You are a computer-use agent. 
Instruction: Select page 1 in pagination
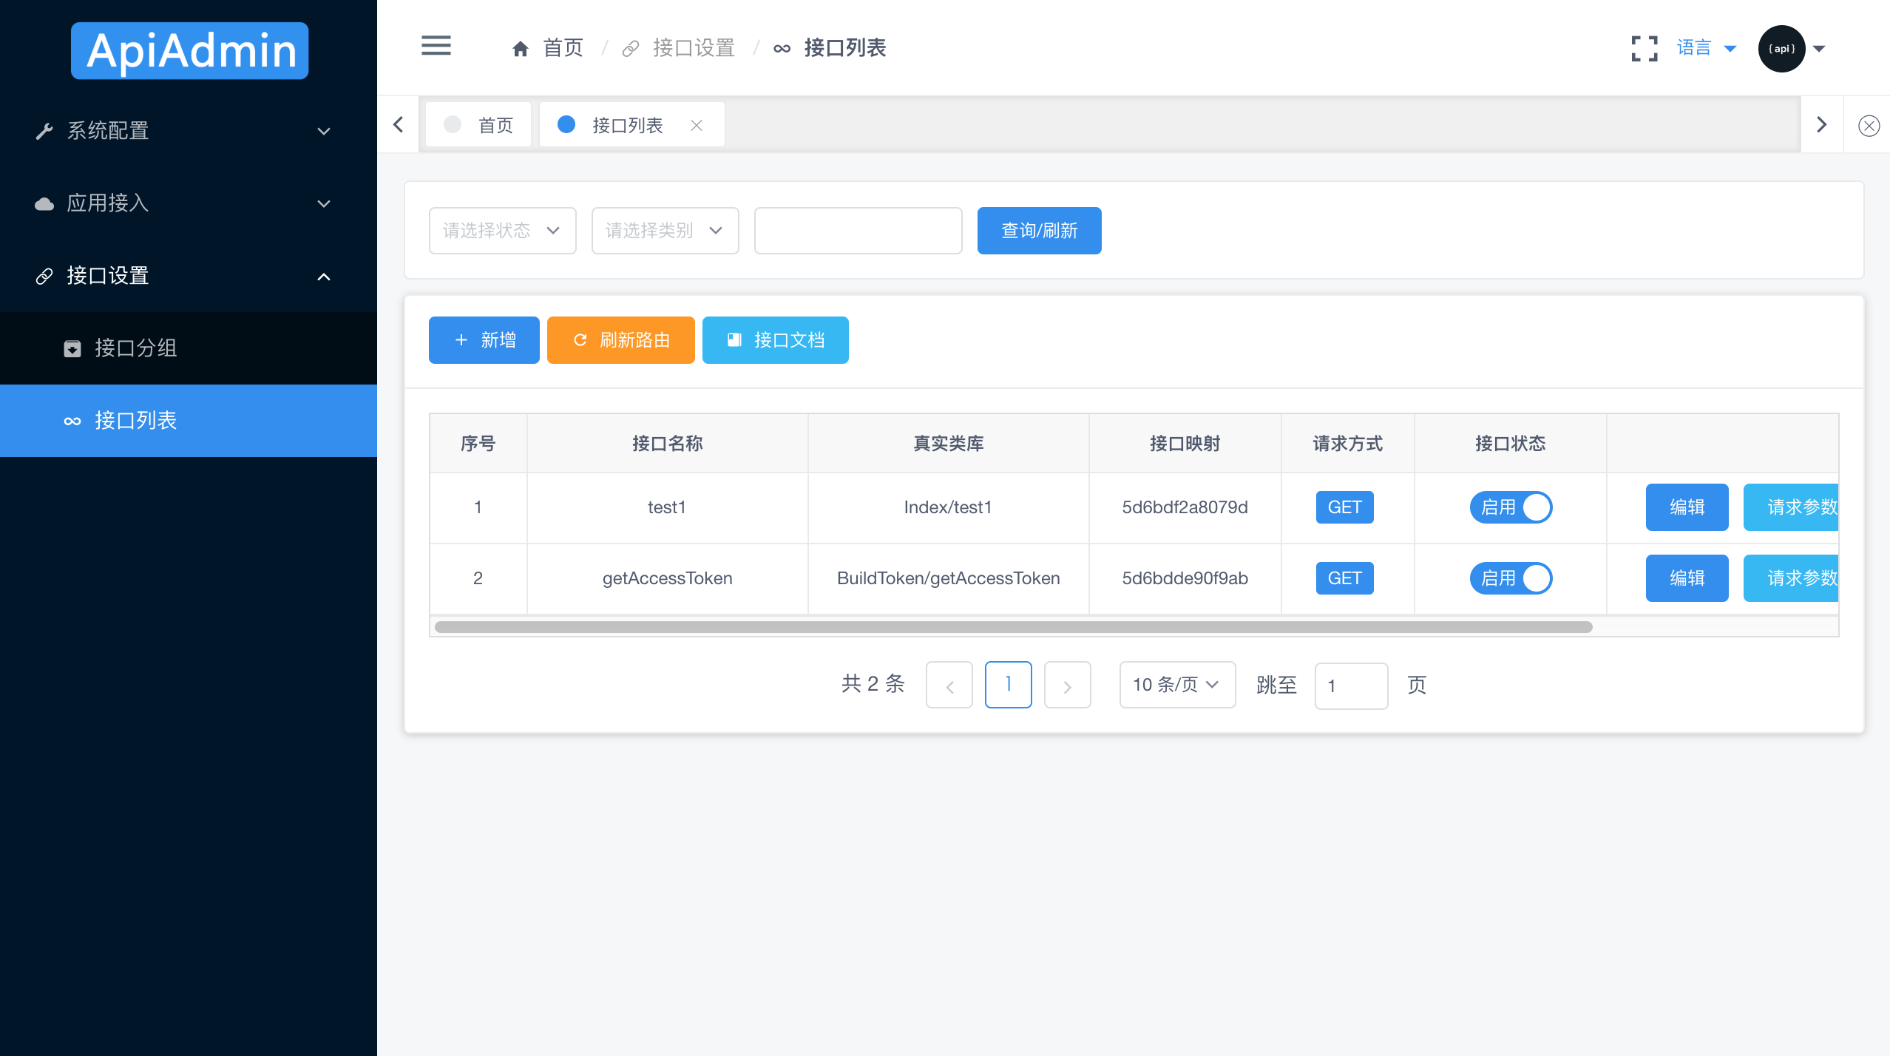click(1009, 685)
